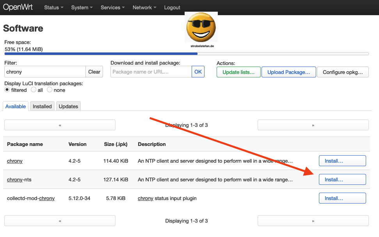Click the package name input field
The image size is (379, 237).
151,72
